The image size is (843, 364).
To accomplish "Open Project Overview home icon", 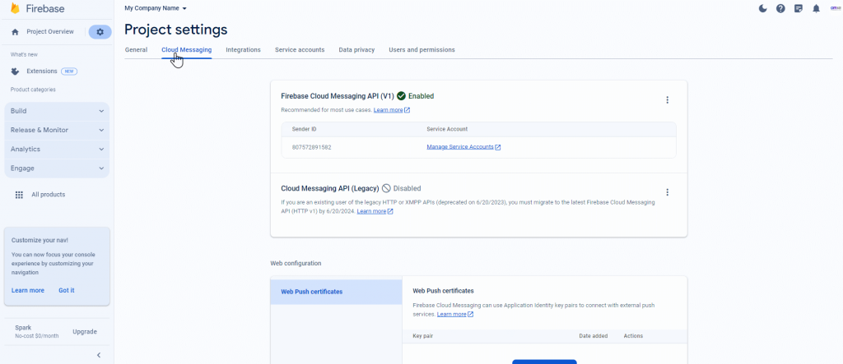I will click(x=15, y=32).
